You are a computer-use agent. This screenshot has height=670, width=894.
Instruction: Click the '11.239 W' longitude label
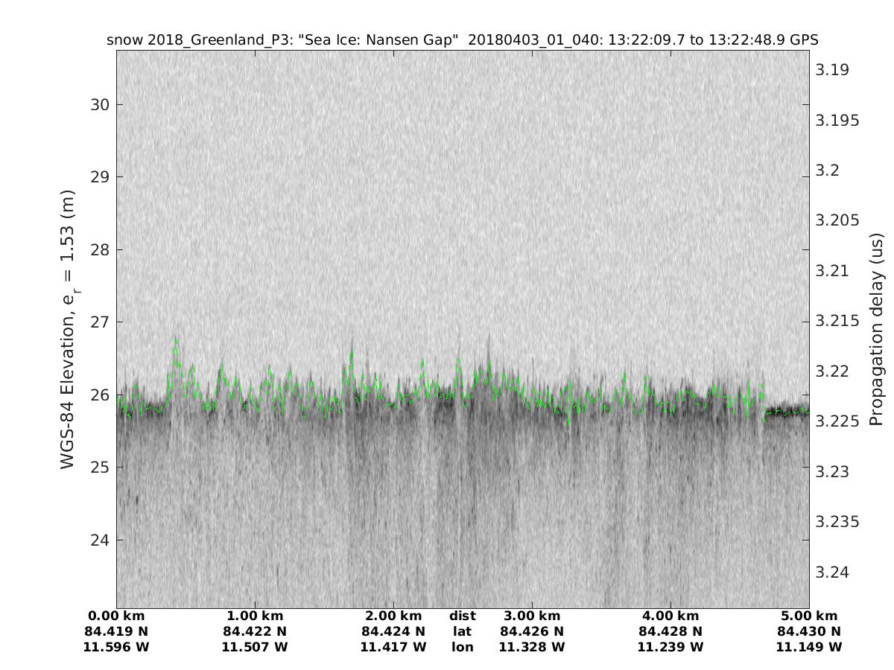click(x=670, y=647)
